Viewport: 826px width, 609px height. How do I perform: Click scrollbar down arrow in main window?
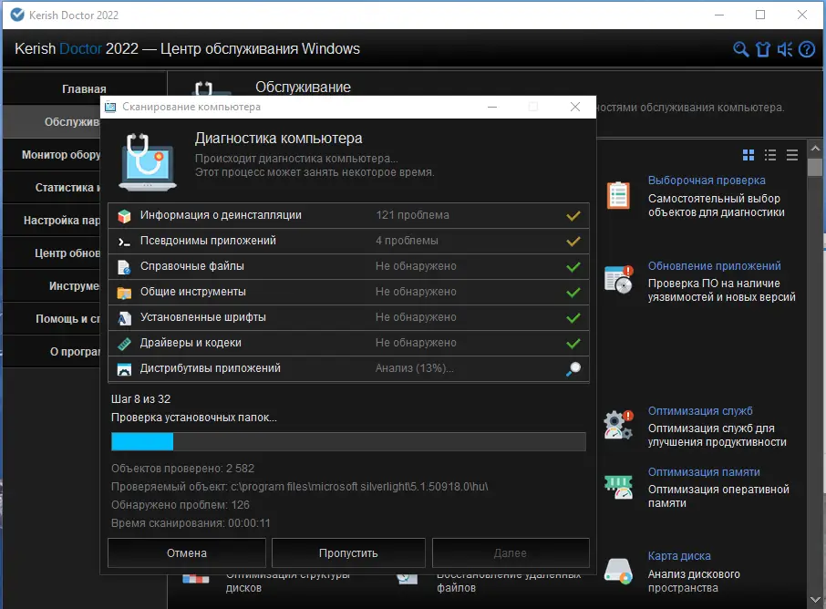(x=815, y=600)
